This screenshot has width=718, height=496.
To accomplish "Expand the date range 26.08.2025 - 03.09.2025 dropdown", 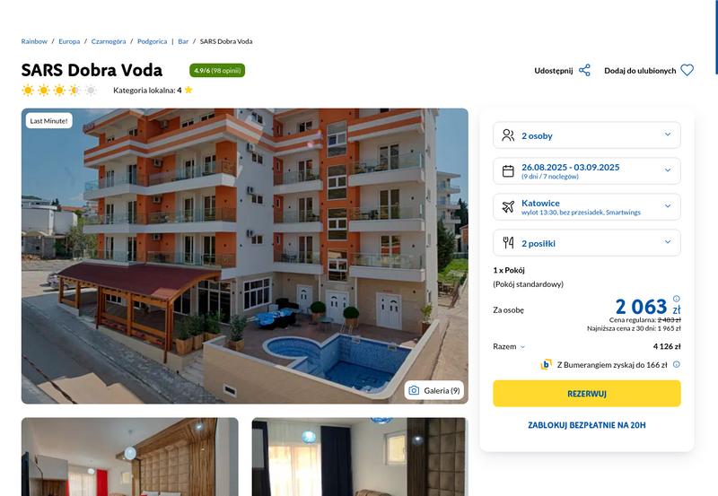I will tap(587, 171).
